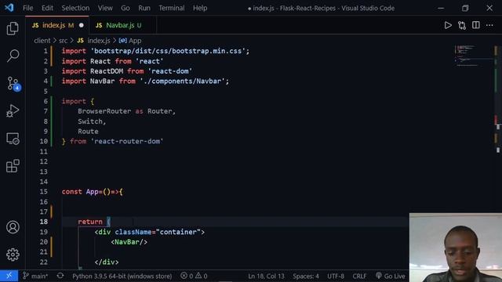This screenshot has height=282, width=502.
Task: Open the Accounts menu
Action: (x=13, y=227)
